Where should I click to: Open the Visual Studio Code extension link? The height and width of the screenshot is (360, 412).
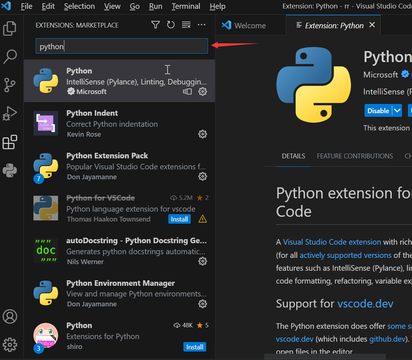[332, 242]
